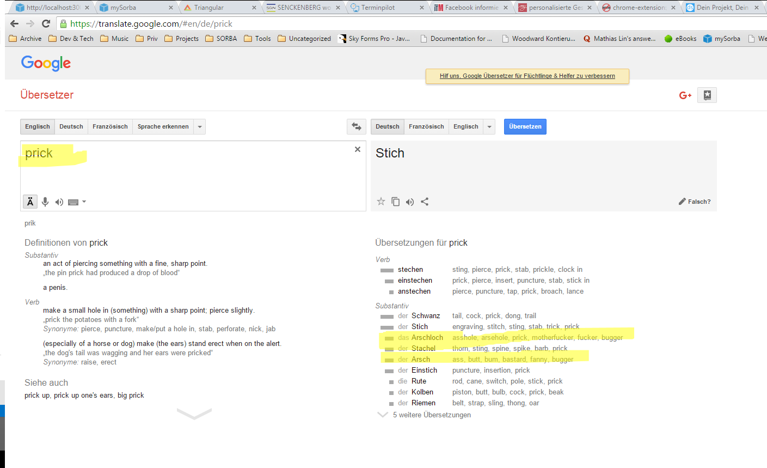767x468 pixels.
Task: Select Deutsch as target language
Action: point(388,126)
